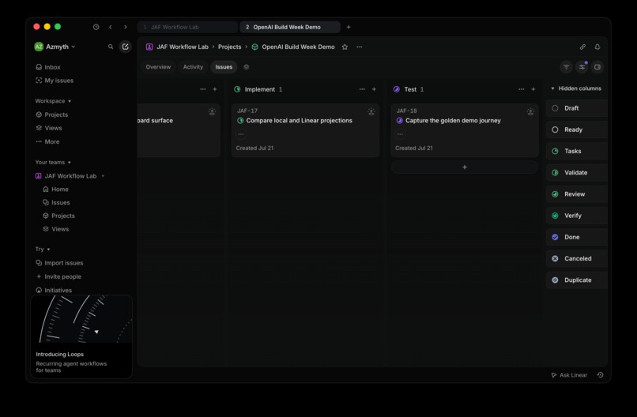Open the team Views page
637x417 pixels.
(x=56, y=229)
